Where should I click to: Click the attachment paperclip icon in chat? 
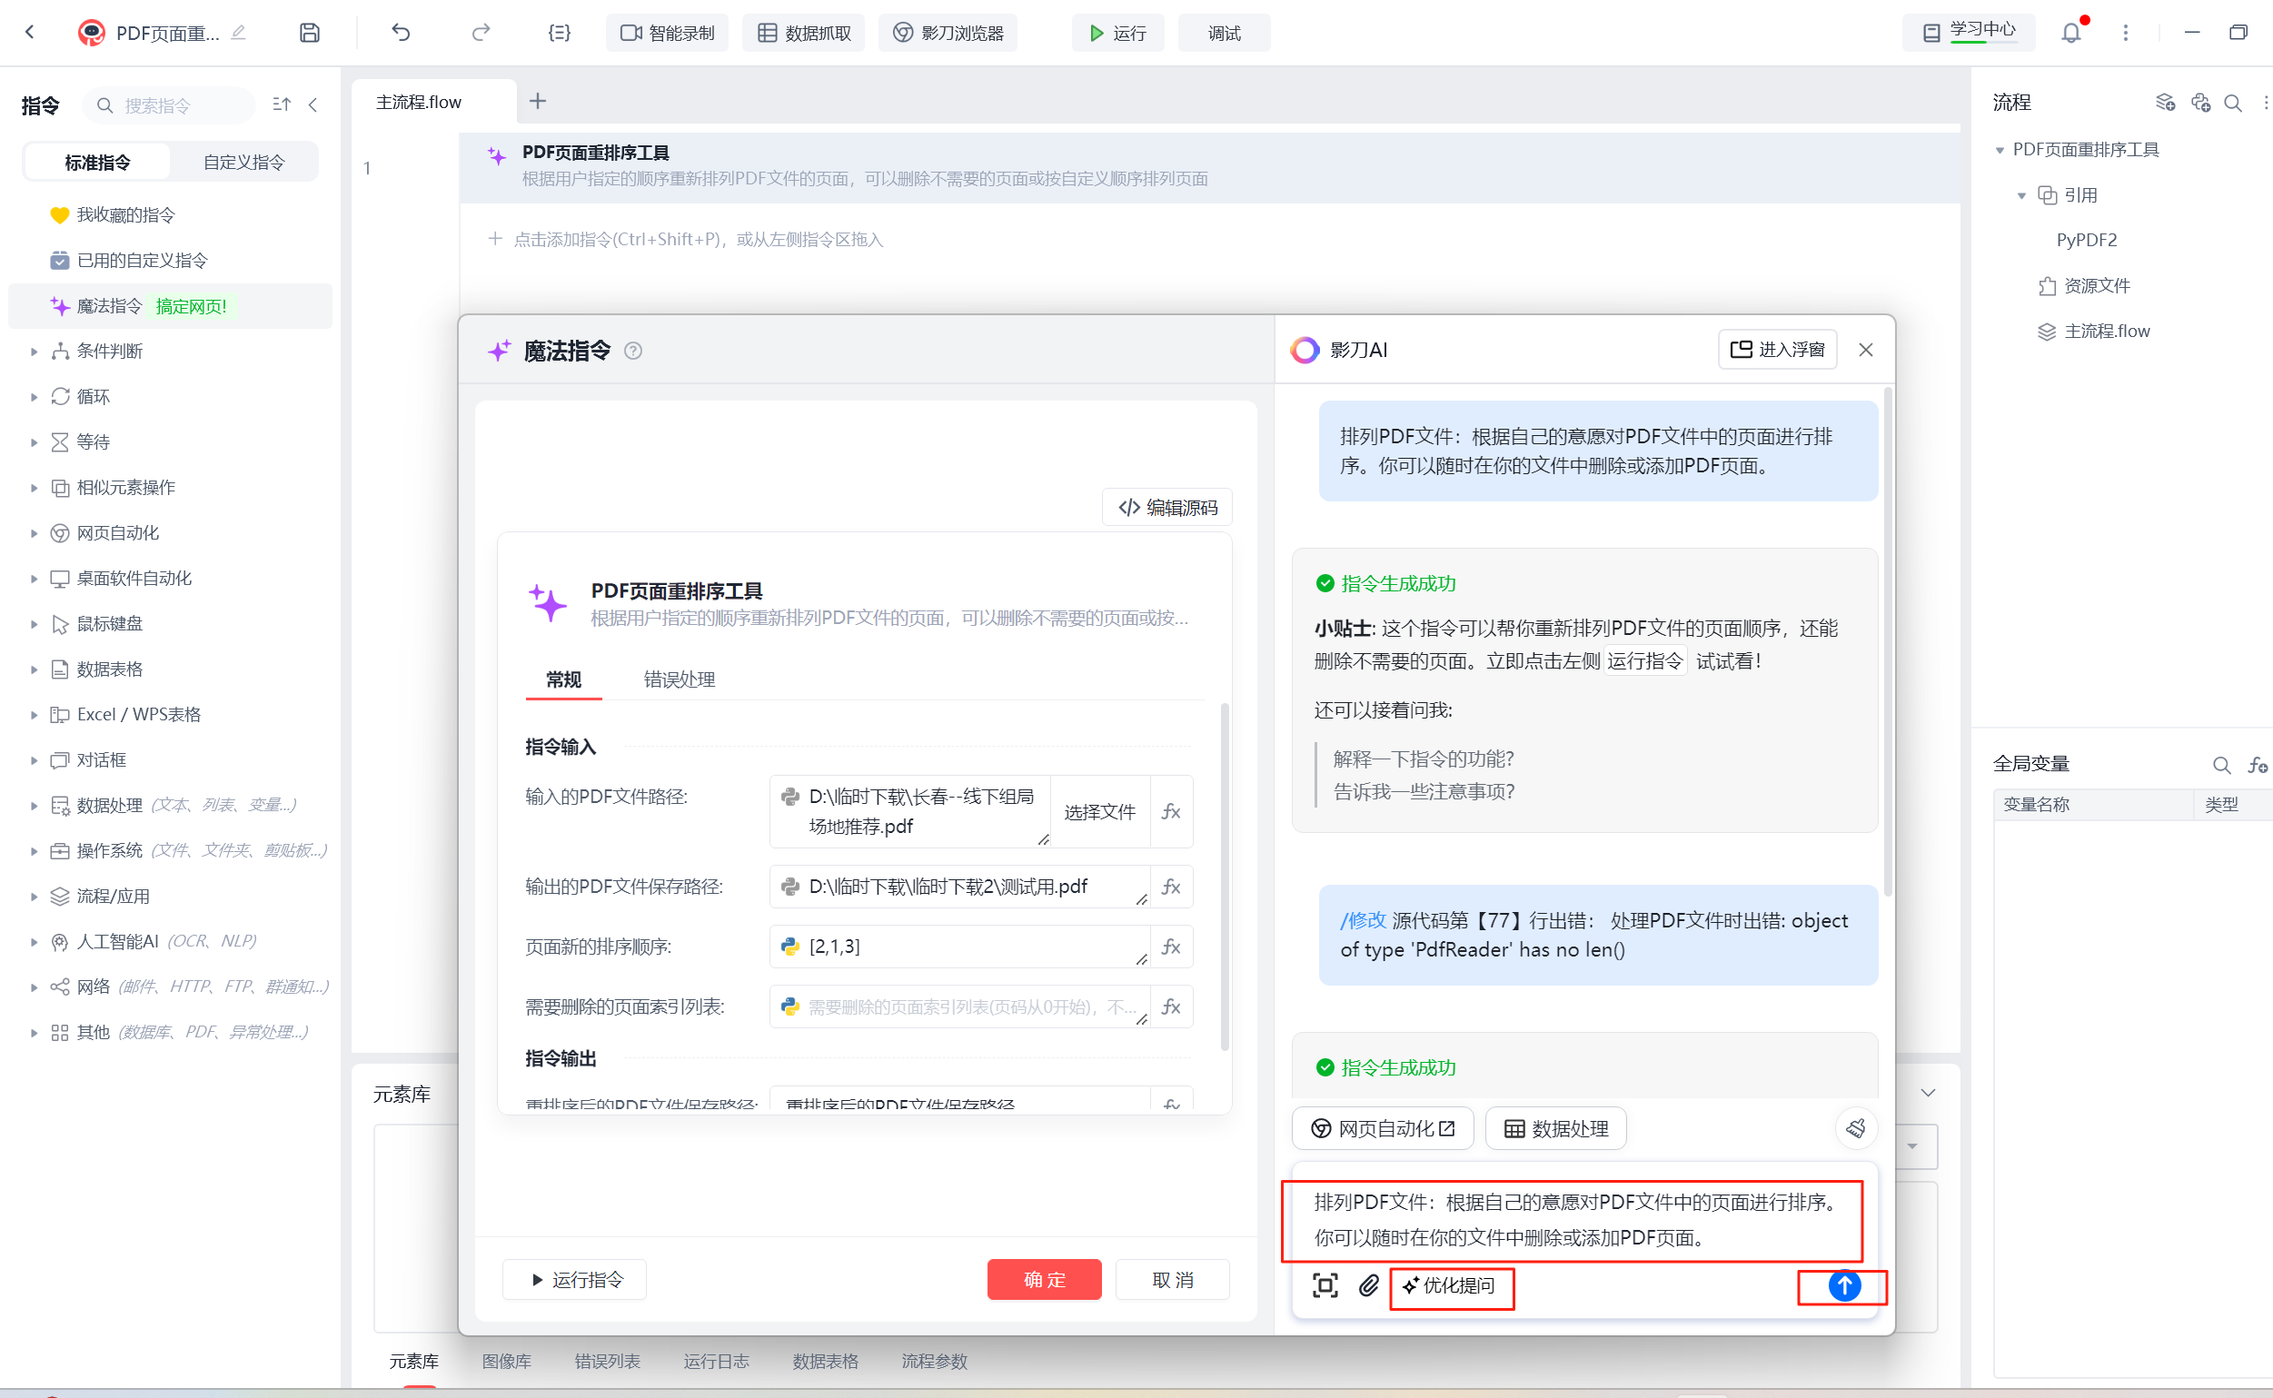(x=1368, y=1285)
